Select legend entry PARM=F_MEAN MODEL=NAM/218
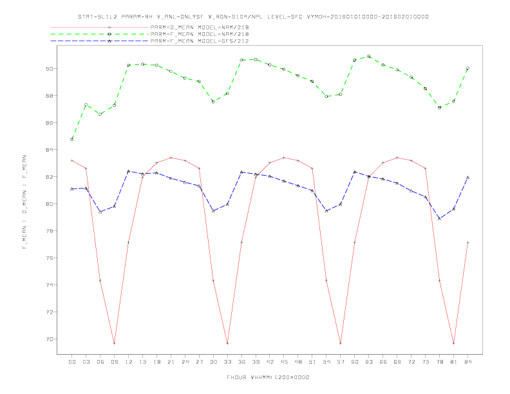 [x=200, y=34]
